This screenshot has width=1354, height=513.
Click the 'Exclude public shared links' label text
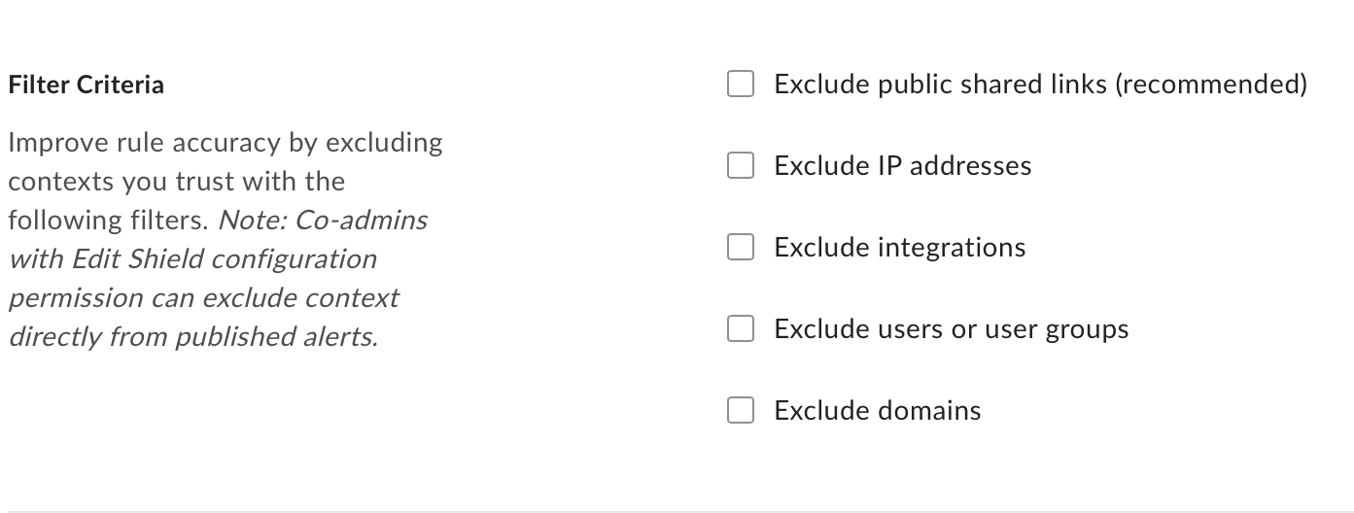point(940,85)
